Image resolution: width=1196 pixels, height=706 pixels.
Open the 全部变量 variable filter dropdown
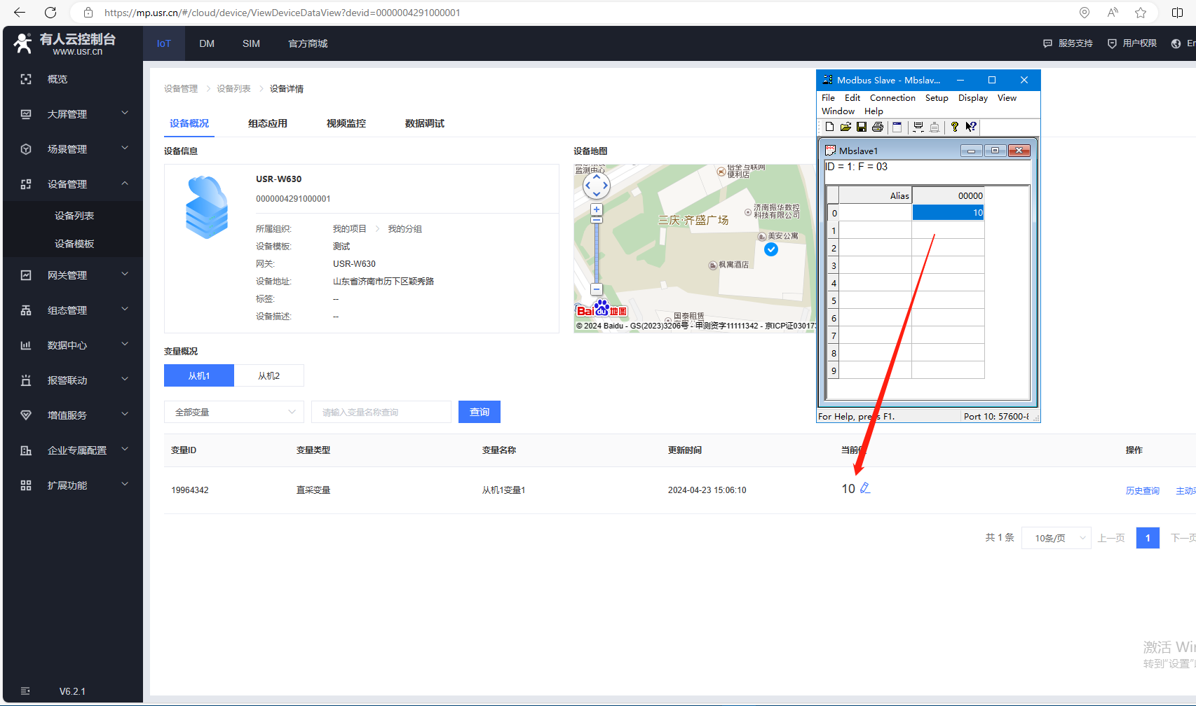233,413
